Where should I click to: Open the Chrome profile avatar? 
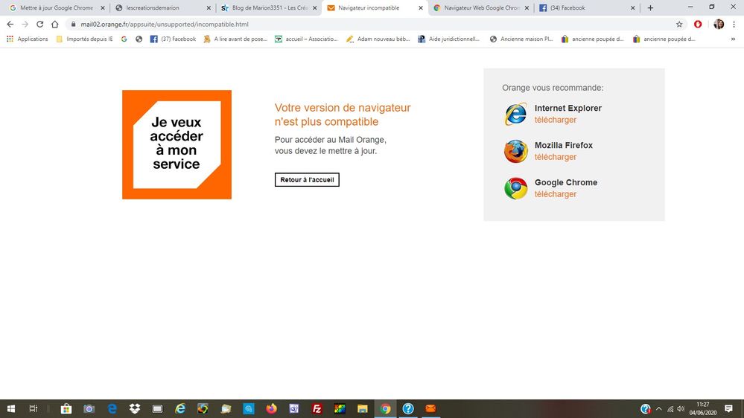pyautogui.click(x=719, y=24)
